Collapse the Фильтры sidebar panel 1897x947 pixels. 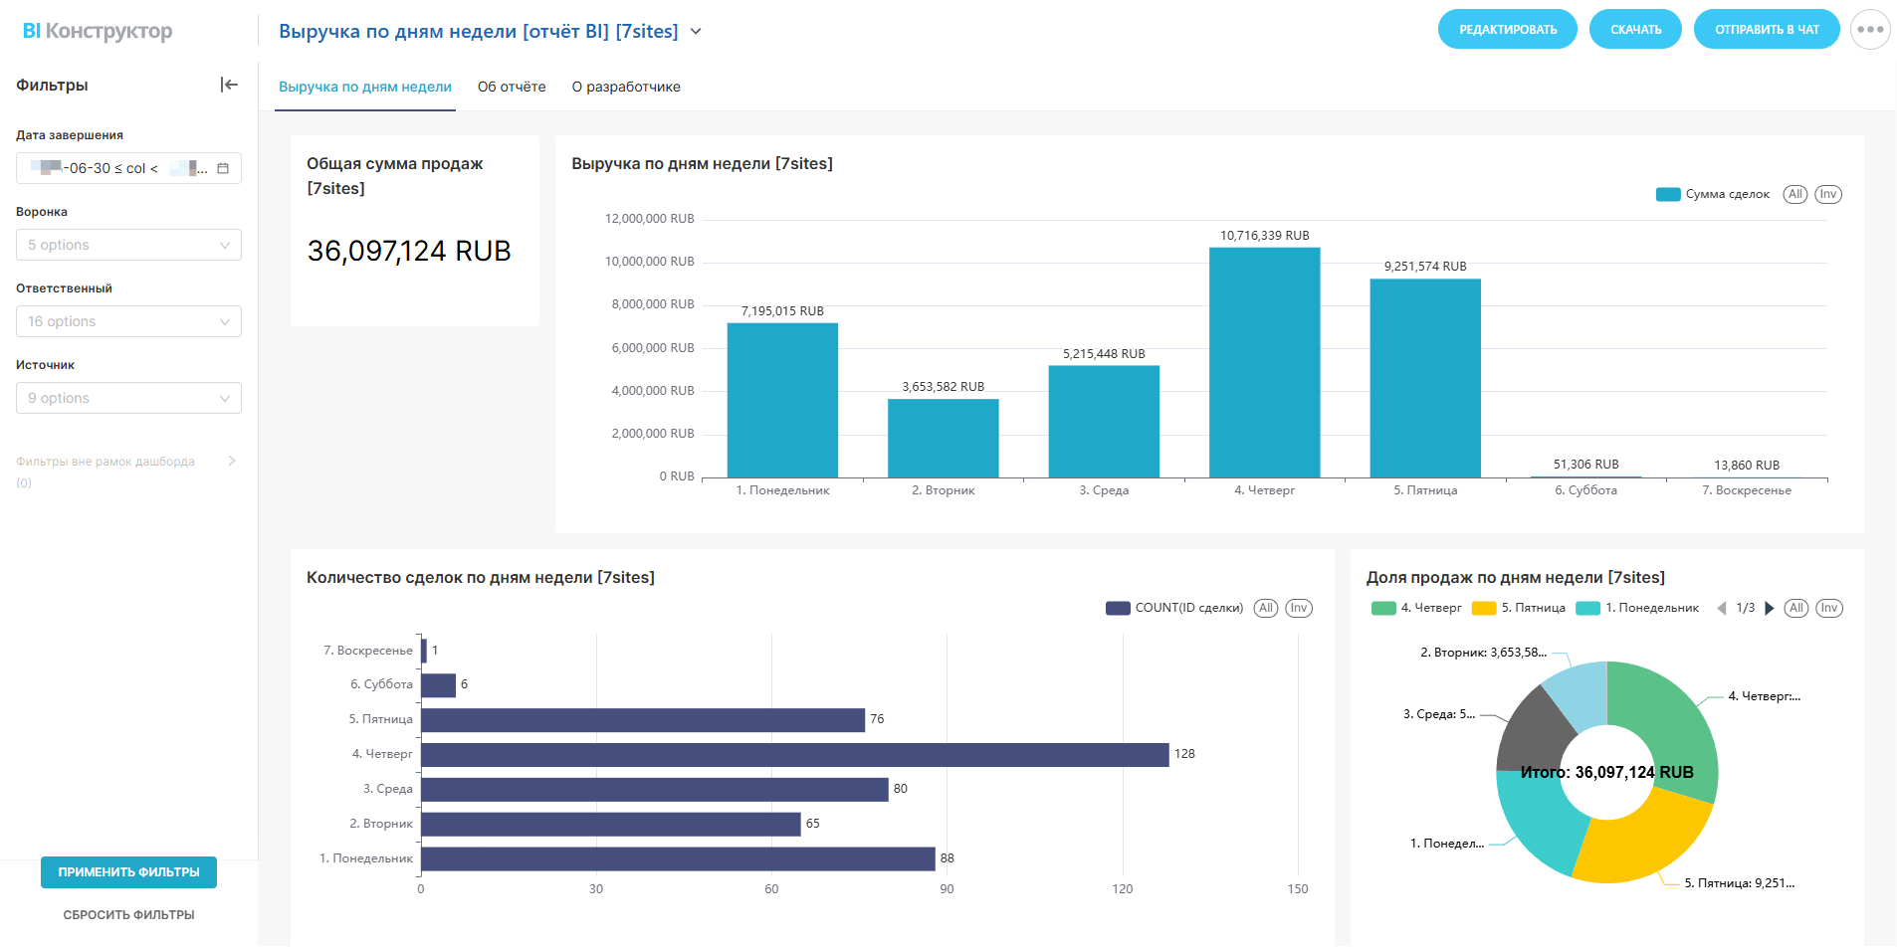(x=229, y=86)
